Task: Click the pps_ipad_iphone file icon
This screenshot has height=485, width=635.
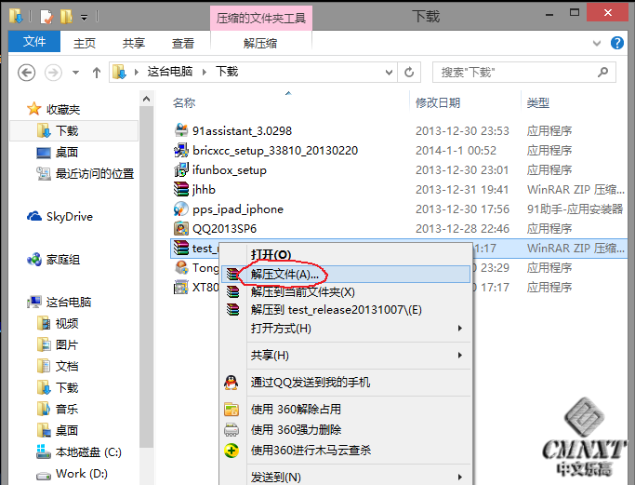Action: (x=181, y=209)
